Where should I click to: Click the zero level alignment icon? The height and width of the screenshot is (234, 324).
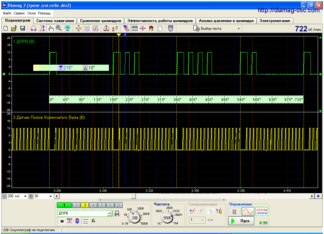click(115, 28)
